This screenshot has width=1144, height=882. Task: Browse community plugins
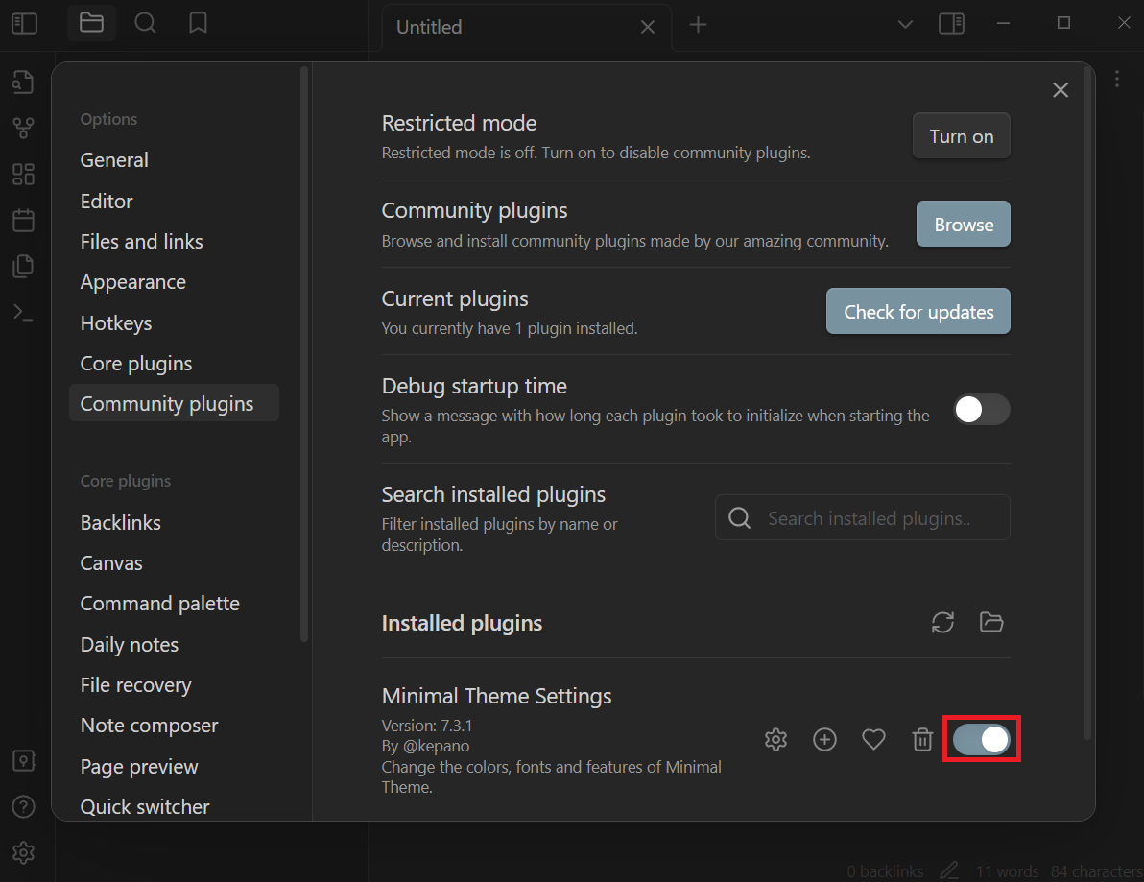[x=963, y=224]
